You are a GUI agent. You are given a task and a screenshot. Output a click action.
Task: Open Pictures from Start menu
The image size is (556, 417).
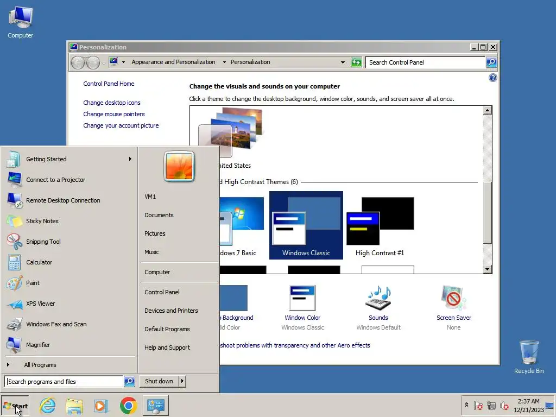155,233
